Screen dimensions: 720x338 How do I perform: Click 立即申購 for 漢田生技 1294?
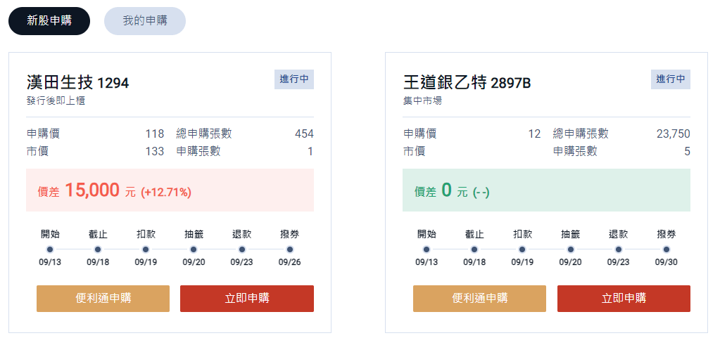247,299
